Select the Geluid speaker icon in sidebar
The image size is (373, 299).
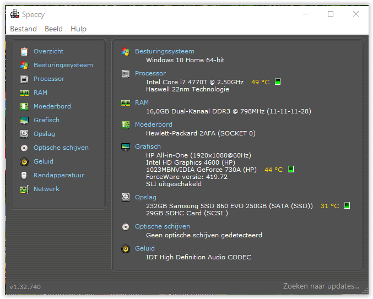click(24, 161)
